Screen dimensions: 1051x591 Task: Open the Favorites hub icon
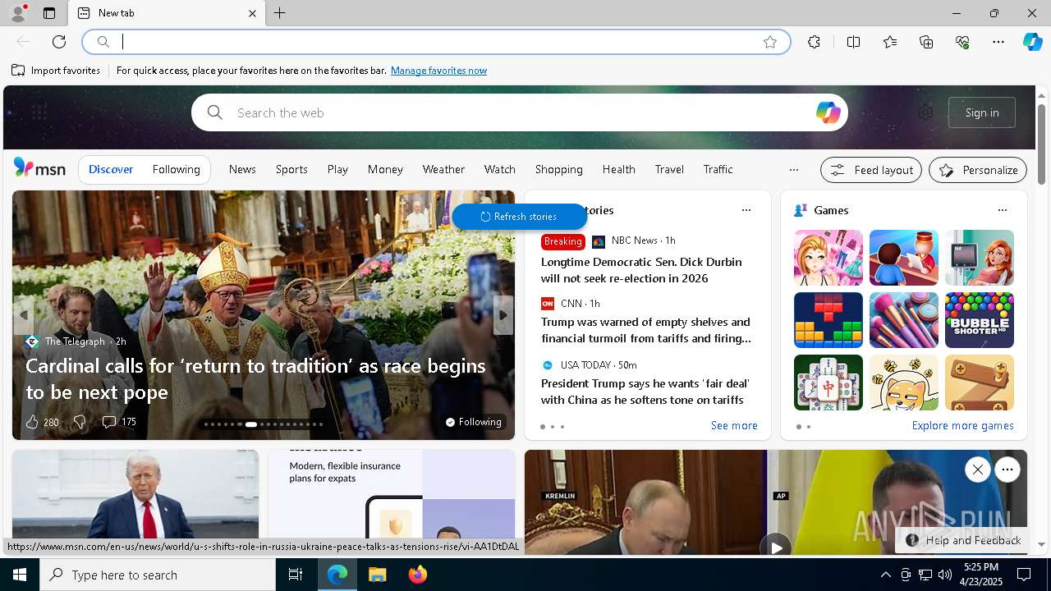pos(890,42)
